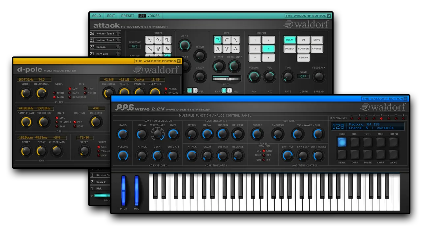The image size is (422, 227).
Task: Click the LFO waveshape selector knob on PPG
Action: [157, 134]
